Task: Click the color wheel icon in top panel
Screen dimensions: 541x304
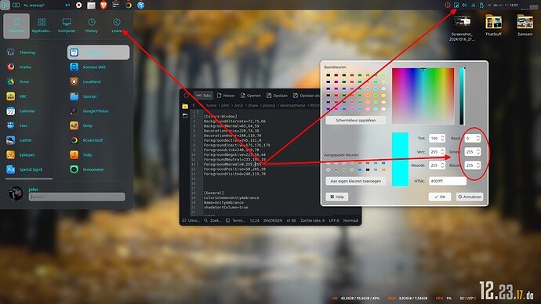Action: 129,5
